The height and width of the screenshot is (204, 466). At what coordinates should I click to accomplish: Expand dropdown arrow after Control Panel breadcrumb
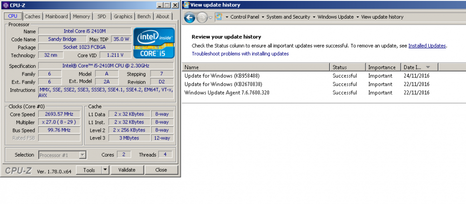[263, 17]
